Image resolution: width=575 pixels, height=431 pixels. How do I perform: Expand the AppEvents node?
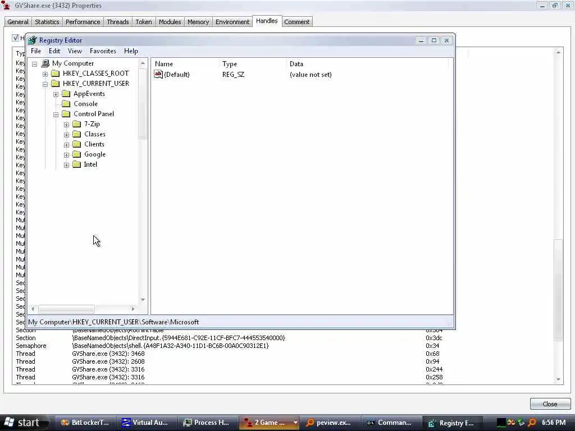tap(56, 94)
